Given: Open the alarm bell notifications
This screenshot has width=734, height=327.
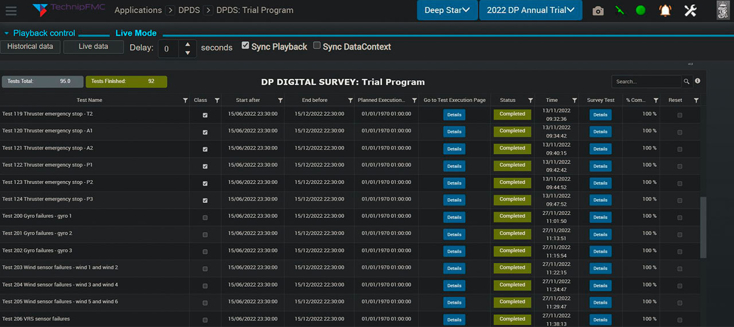Looking at the screenshot, I should coord(665,10).
